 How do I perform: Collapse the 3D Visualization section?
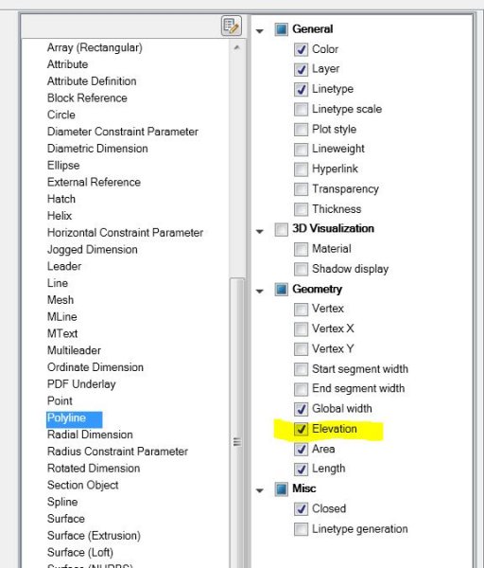click(260, 231)
